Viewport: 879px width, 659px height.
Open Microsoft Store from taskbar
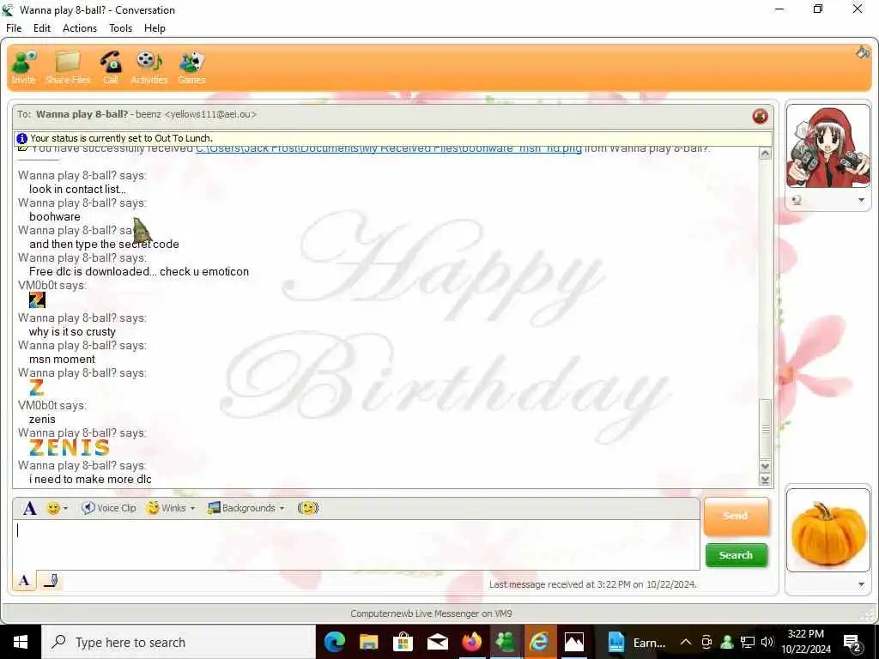click(403, 642)
